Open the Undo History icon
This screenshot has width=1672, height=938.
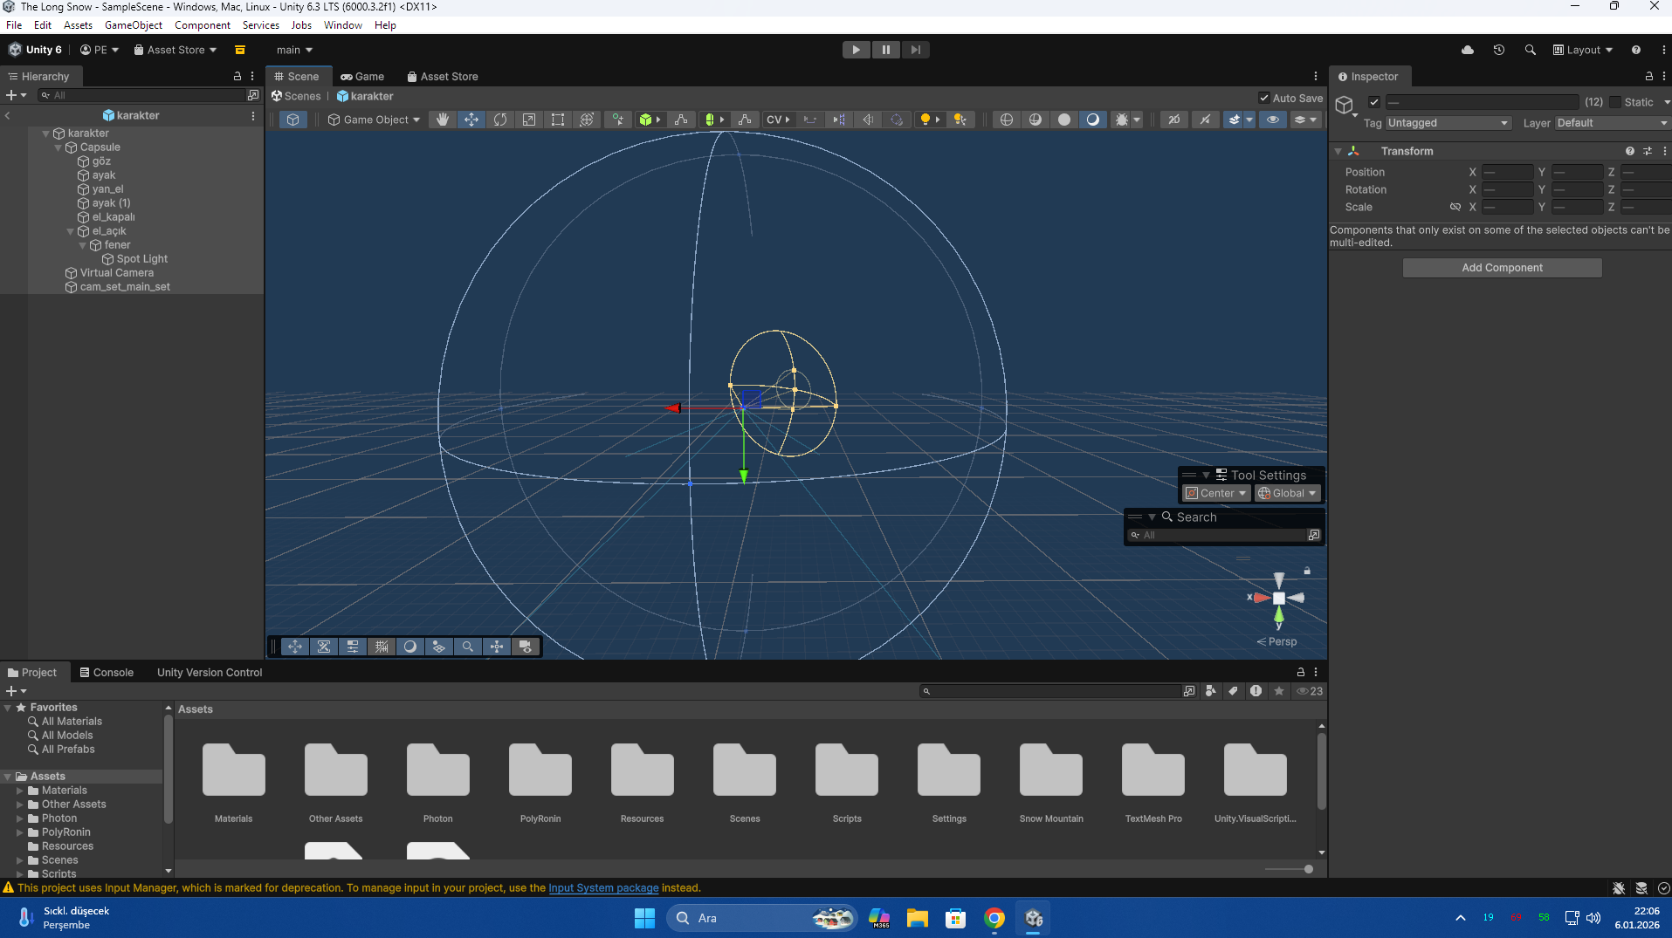[x=1499, y=50]
